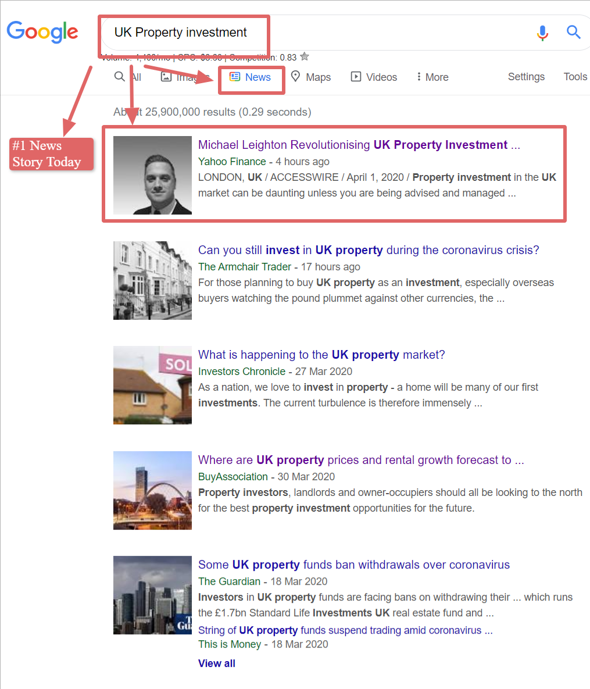The height and width of the screenshot is (689, 590).
Task: Open BuyAssociation rental growth forecast article
Action: 361,460
